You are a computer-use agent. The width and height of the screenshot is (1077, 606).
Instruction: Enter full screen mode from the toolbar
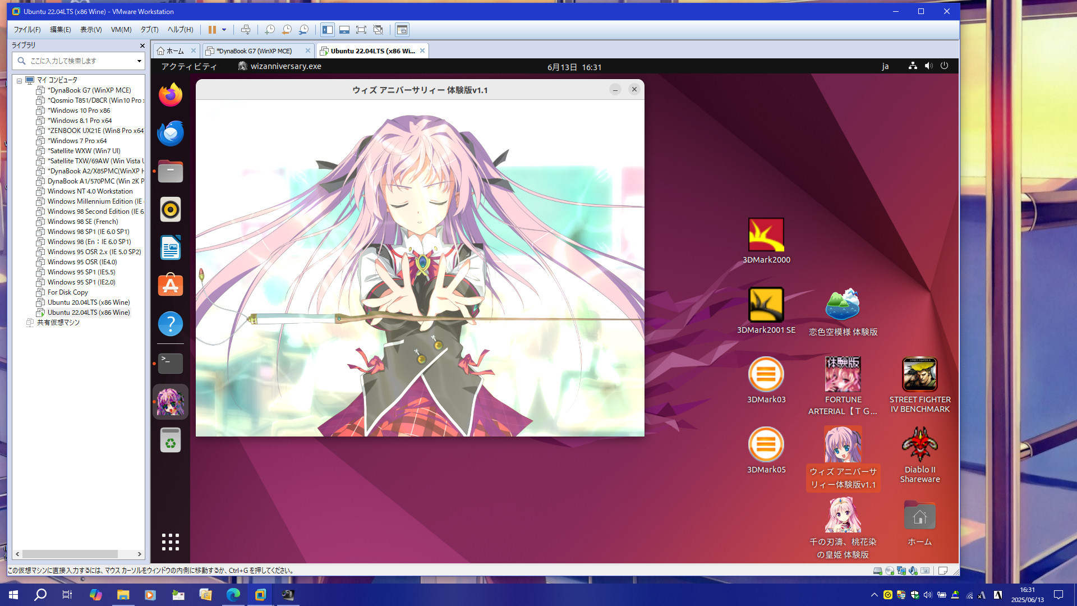(x=361, y=30)
